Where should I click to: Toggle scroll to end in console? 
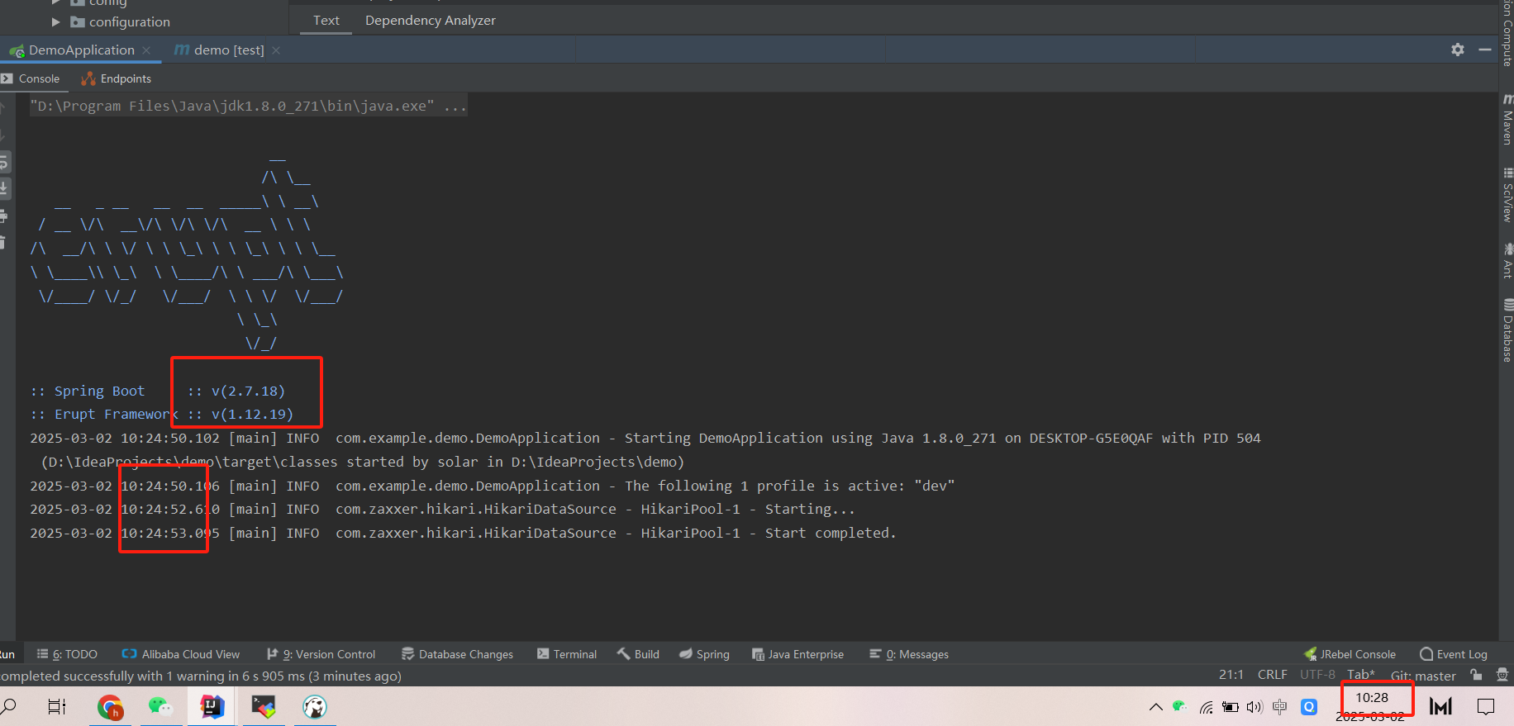tap(4, 188)
